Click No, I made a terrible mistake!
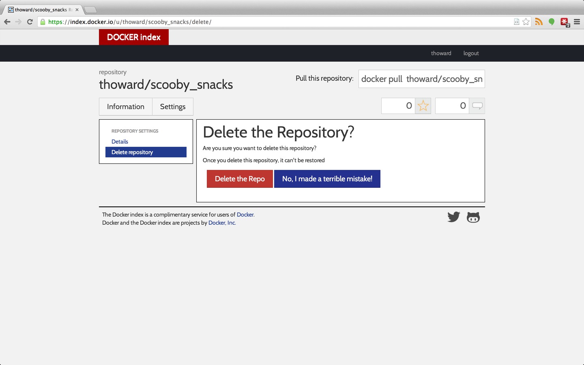 (327, 179)
